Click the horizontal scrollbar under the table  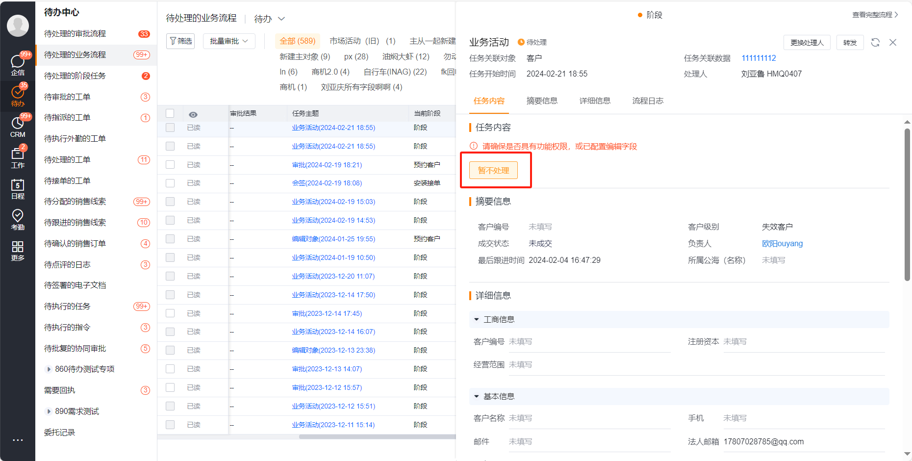tap(378, 436)
